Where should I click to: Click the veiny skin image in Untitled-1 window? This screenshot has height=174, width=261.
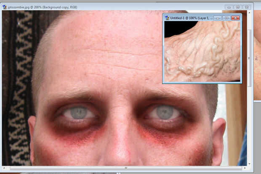[x=202, y=51]
